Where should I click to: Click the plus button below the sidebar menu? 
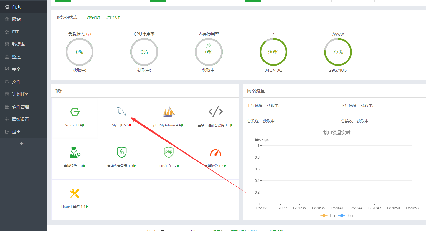[x=22, y=144]
